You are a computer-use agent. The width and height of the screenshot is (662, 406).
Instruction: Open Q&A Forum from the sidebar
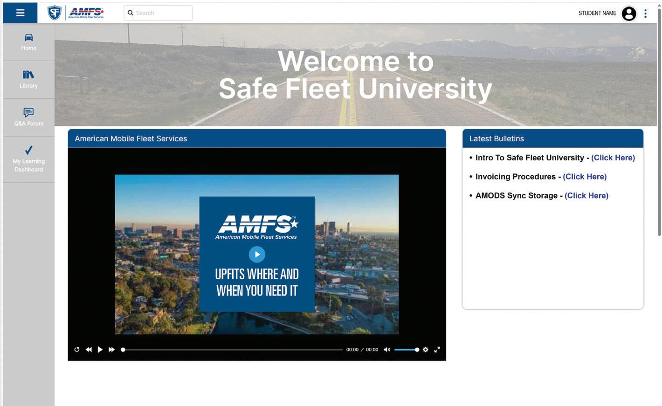coord(28,117)
